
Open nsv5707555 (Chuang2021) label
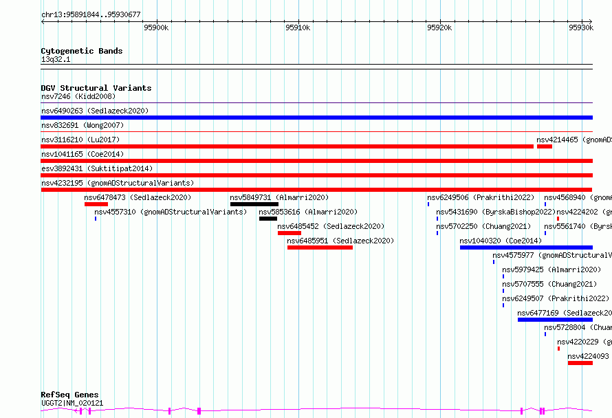pyautogui.click(x=549, y=284)
